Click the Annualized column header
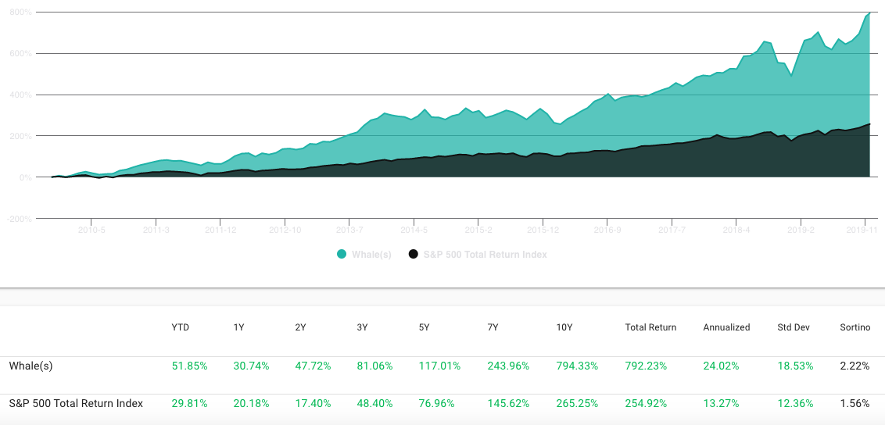This screenshot has width=885, height=425. [x=726, y=327]
